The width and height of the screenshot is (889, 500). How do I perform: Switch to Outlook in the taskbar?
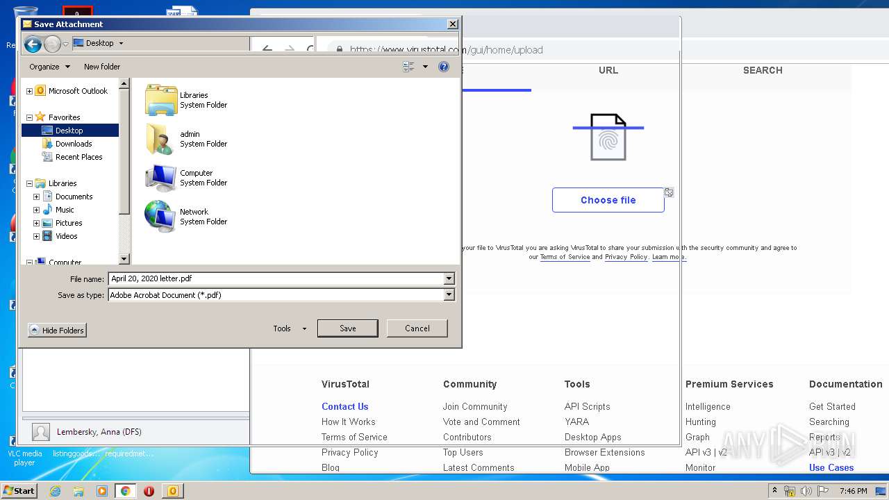[x=173, y=491]
